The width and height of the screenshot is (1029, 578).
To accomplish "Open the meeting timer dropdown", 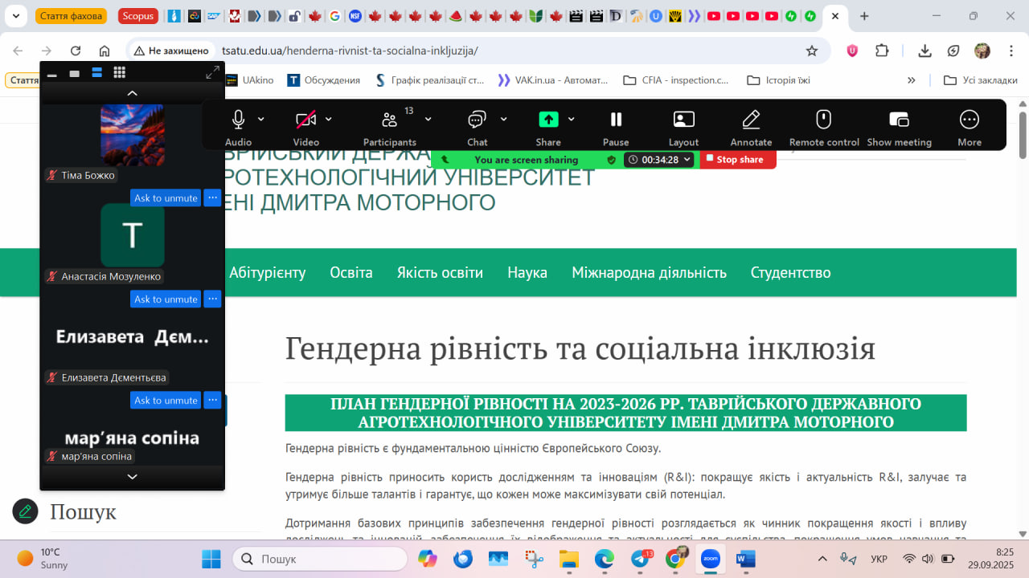I will [687, 160].
